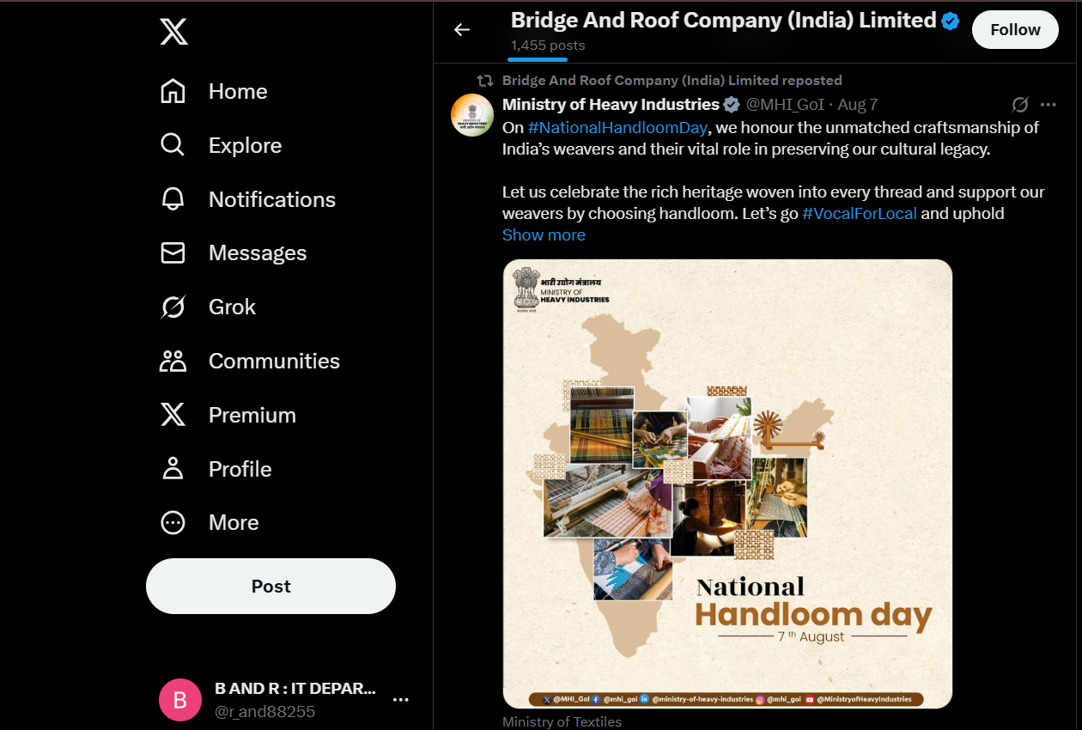
Task: Open Ministry of Heavy Industries profile name
Action: [x=611, y=105]
